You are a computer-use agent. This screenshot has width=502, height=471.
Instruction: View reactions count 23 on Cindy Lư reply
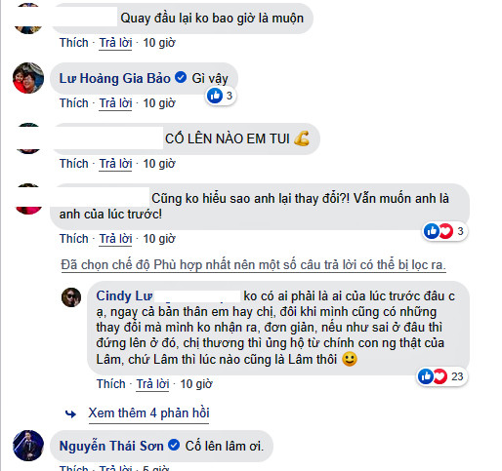point(442,376)
